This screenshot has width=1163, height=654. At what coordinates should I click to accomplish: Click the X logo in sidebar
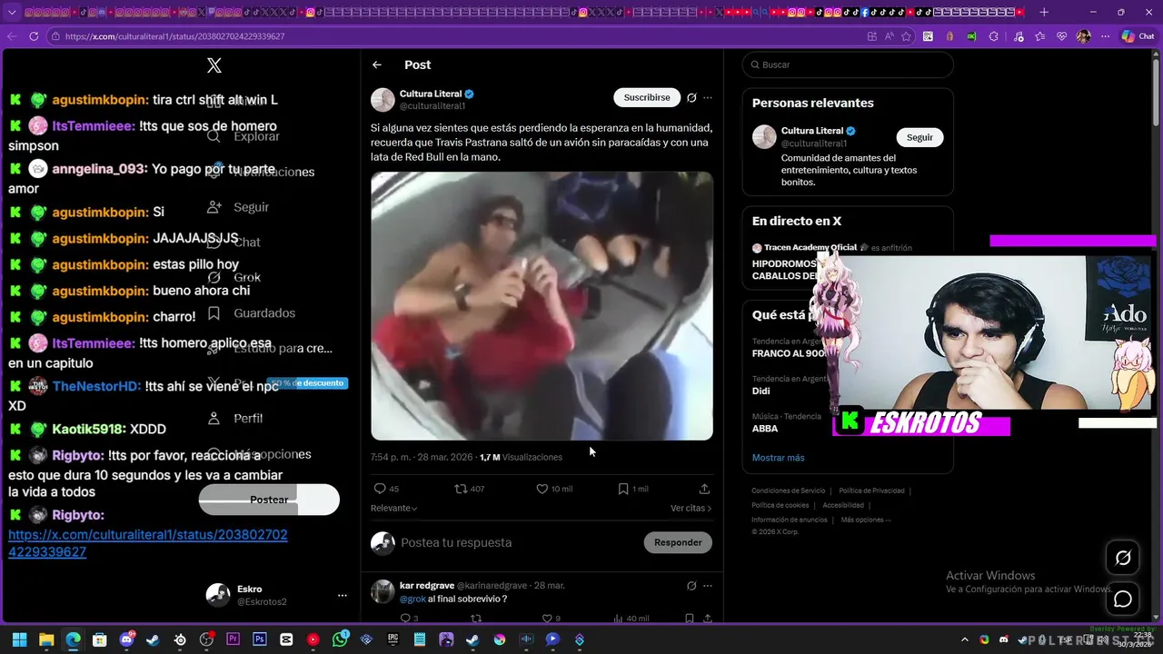pos(214,65)
